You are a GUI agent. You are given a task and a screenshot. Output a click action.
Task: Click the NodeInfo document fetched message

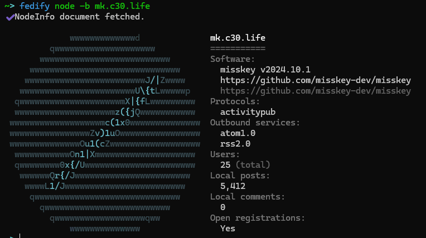coord(79,17)
